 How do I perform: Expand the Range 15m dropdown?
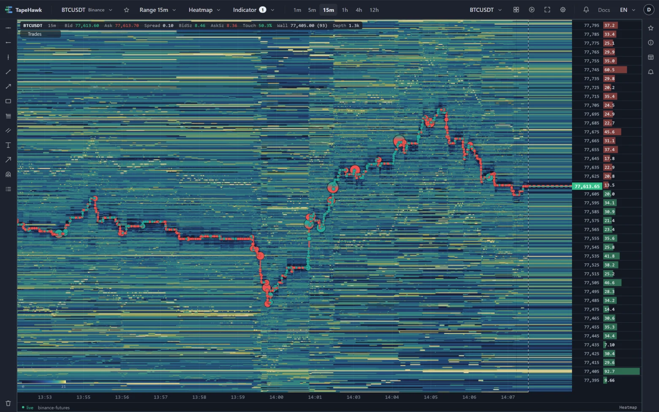pos(158,10)
